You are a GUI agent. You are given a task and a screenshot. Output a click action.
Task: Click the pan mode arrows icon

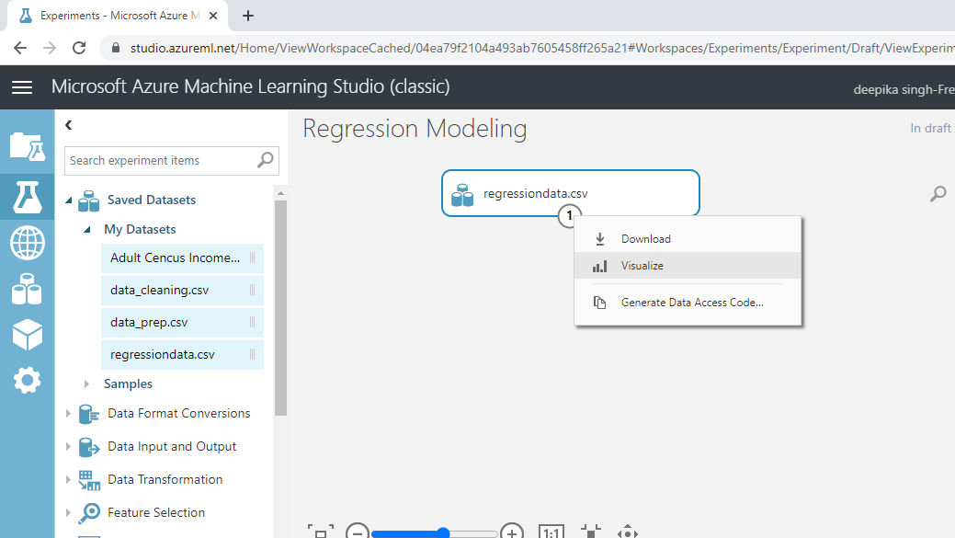[628, 532]
